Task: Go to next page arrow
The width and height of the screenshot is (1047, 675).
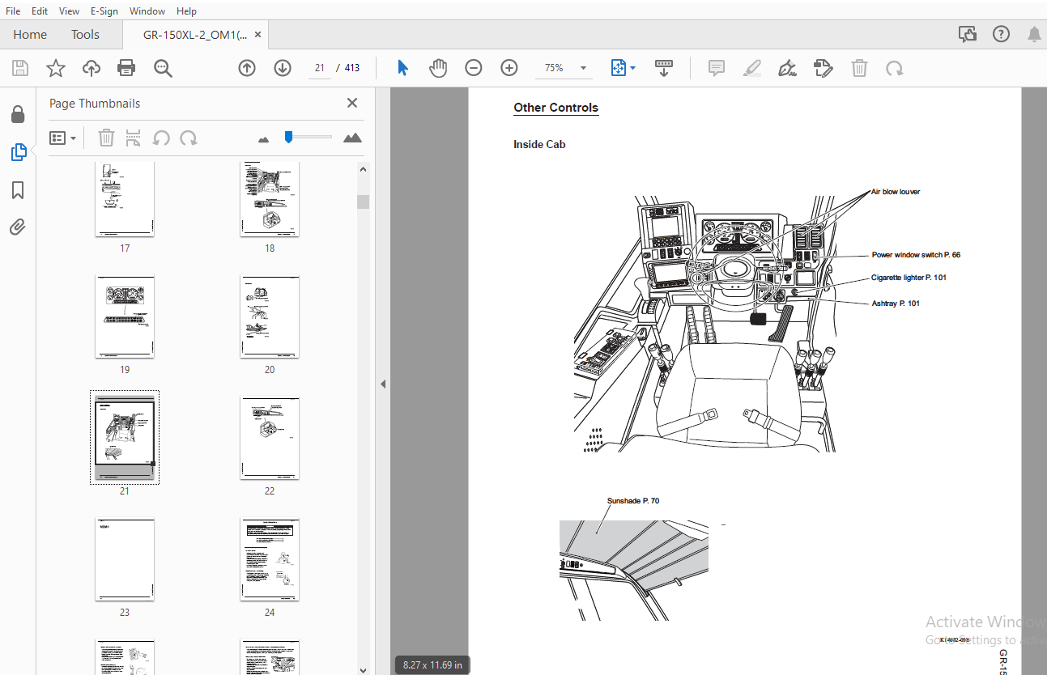Action: point(283,68)
